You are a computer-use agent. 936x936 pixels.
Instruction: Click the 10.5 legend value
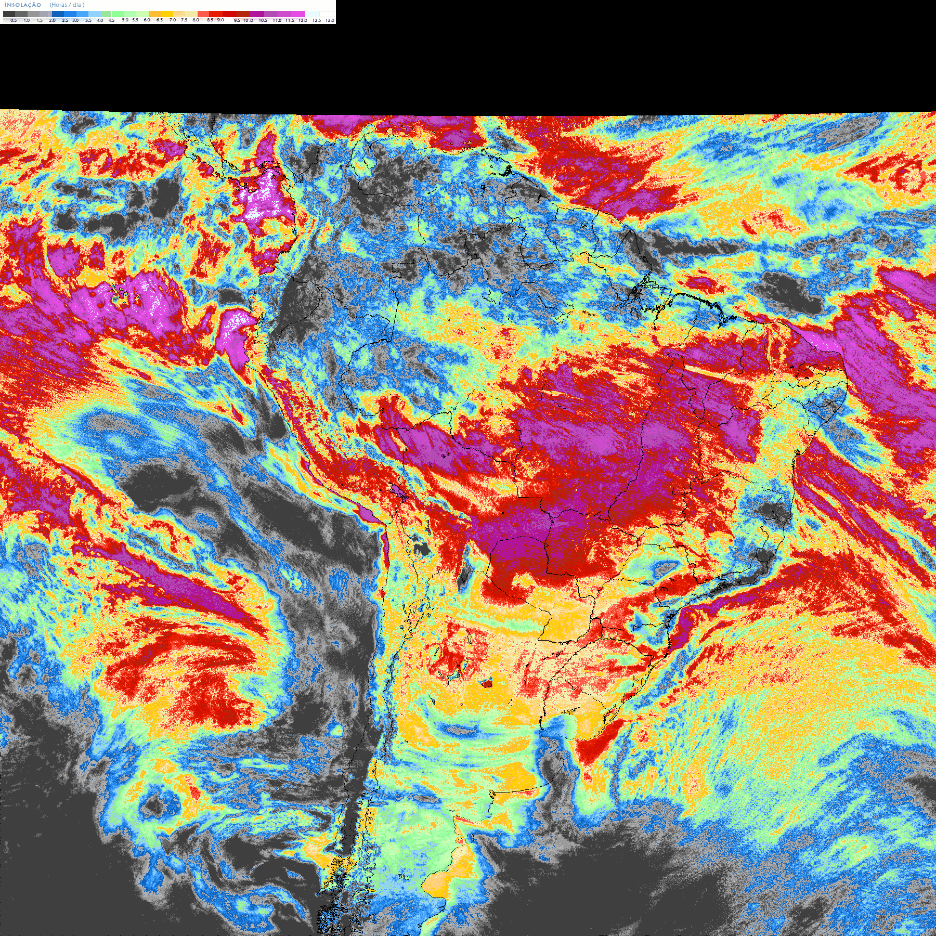[x=263, y=20]
